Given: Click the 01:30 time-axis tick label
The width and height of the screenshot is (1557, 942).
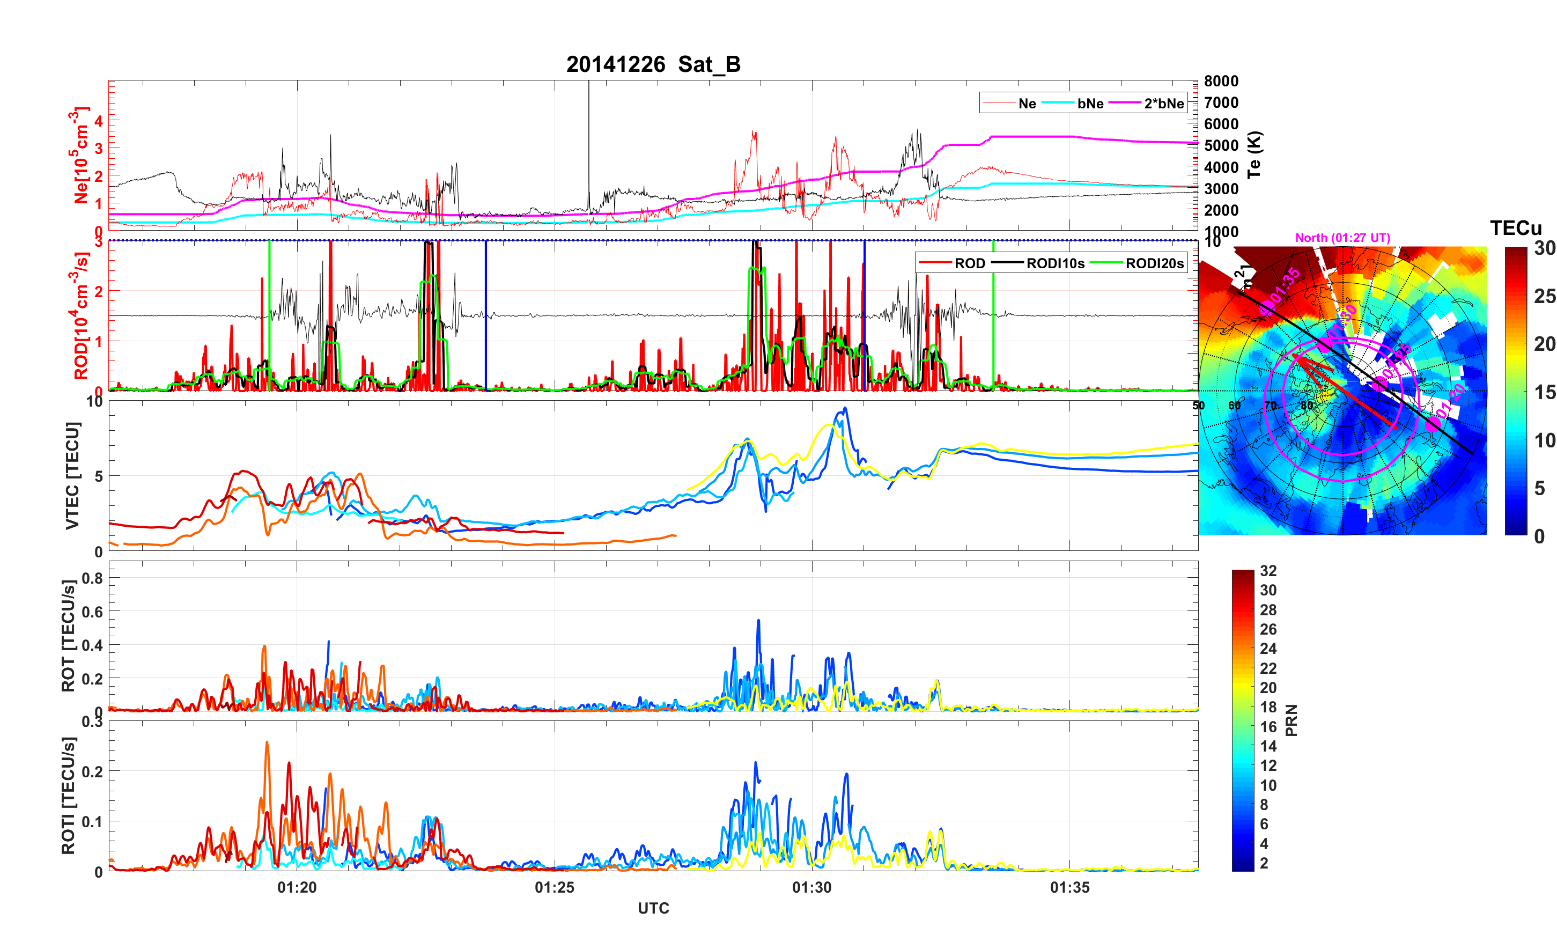Looking at the screenshot, I should tap(812, 888).
